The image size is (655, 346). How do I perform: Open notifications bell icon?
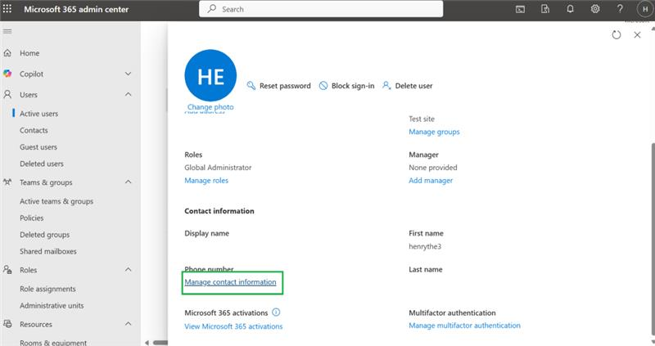(570, 9)
